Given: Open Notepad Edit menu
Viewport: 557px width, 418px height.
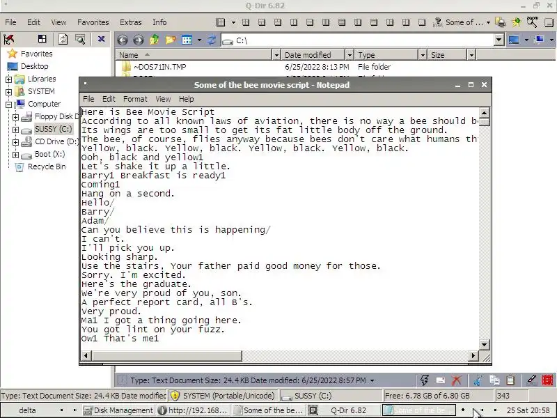Looking at the screenshot, I should click(x=109, y=99).
